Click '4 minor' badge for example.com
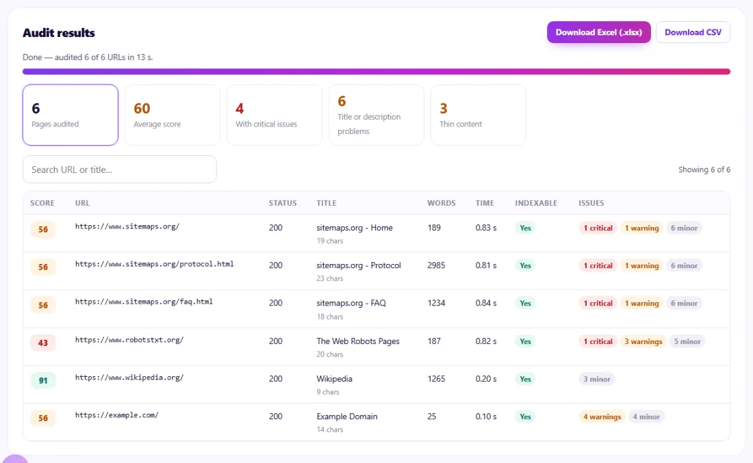Screen dimensions: 753x463 (x=646, y=417)
